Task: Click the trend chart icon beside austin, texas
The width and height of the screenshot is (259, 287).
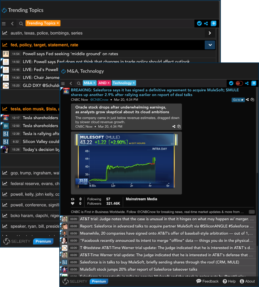Action: tap(5, 33)
